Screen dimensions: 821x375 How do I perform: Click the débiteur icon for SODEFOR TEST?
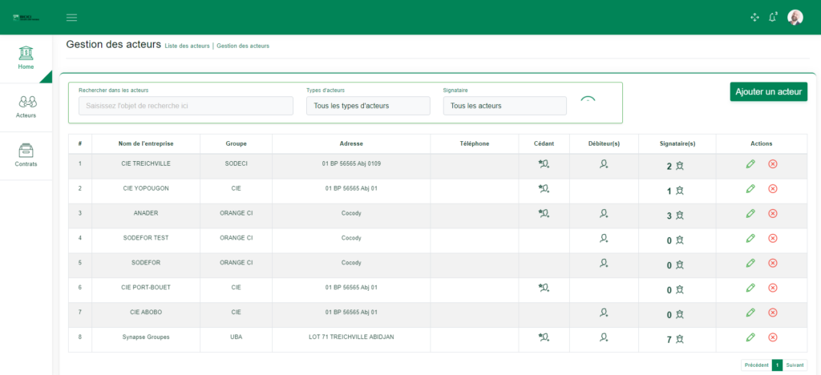[x=604, y=238]
